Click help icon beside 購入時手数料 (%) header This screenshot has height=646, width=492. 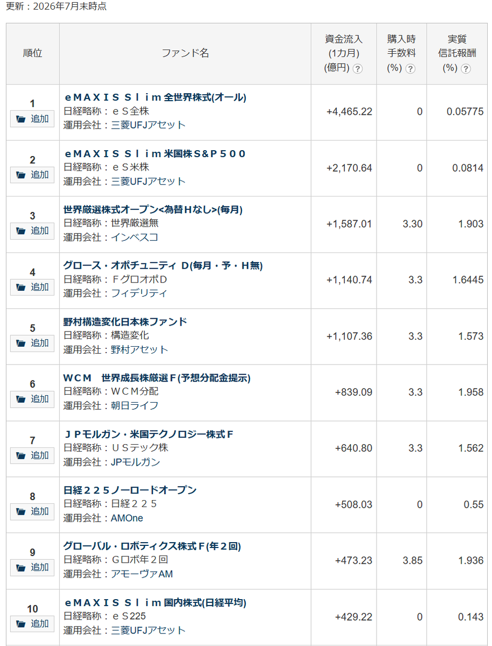(x=410, y=69)
